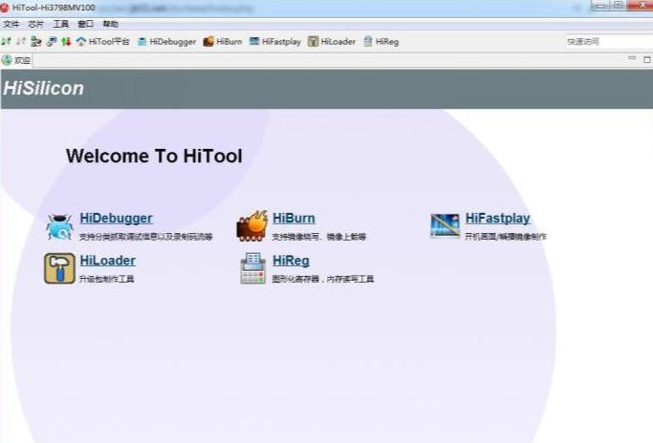653x443 pixels.
Task: Click the red and green arrows toolbar icon
Action: click(66, 42)
